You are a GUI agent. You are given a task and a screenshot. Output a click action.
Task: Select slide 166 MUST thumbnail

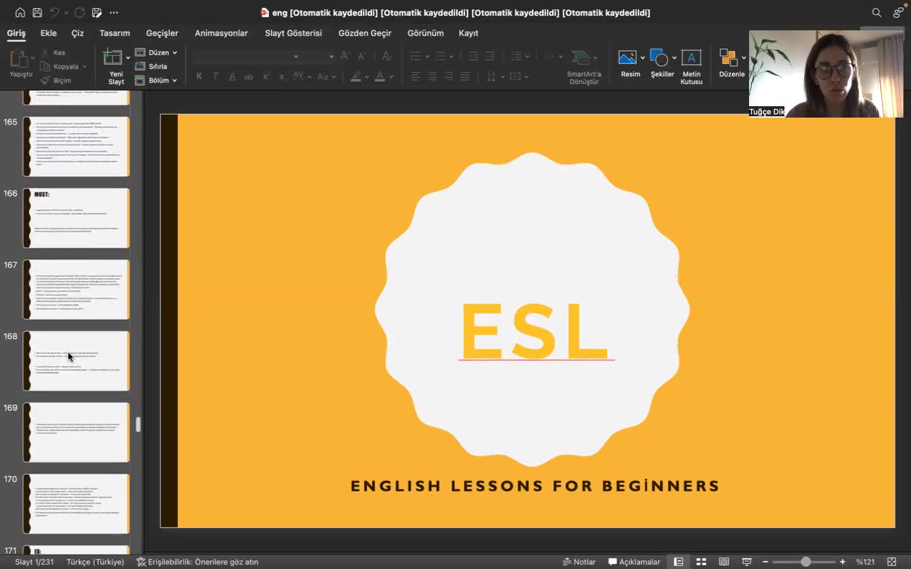tap(77, 218)
